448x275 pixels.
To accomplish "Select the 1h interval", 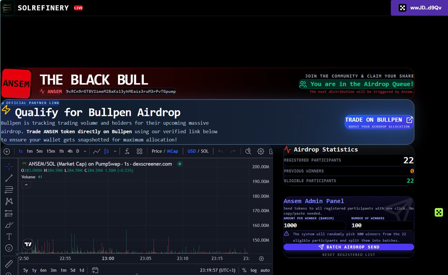I will point(61,151).
